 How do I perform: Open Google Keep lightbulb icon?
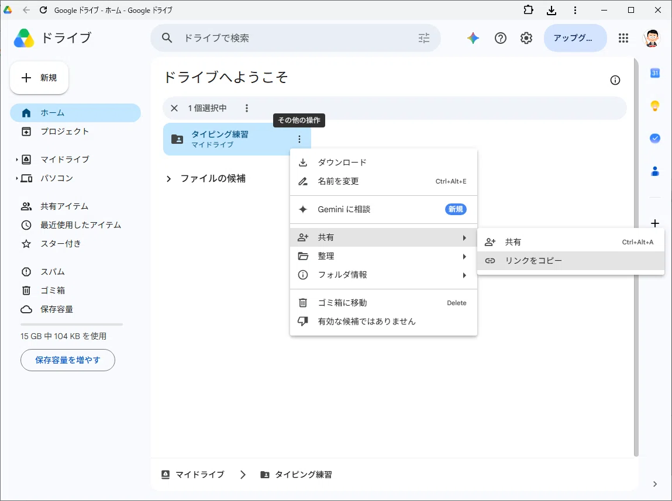[x=655, y=106]
